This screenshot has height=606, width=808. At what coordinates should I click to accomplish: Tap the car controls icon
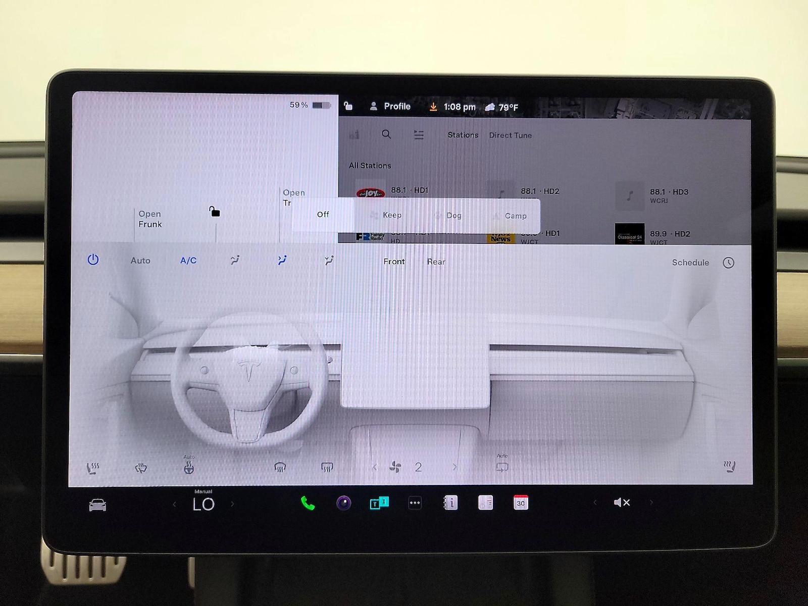click(x=97, y=504)
